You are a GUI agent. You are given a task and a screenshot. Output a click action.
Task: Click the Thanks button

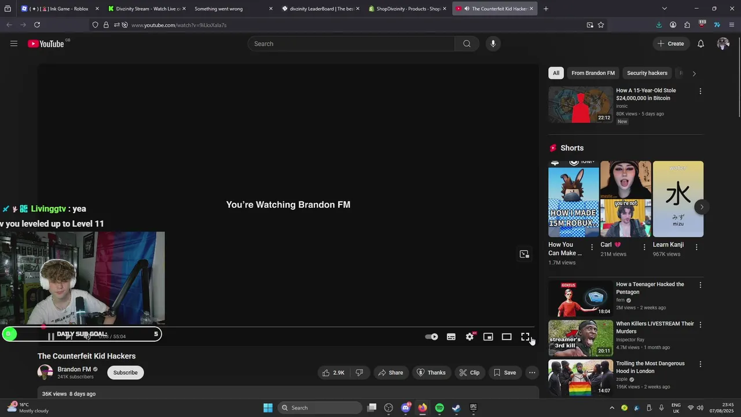pyautogui.click(x=431, y=372)
